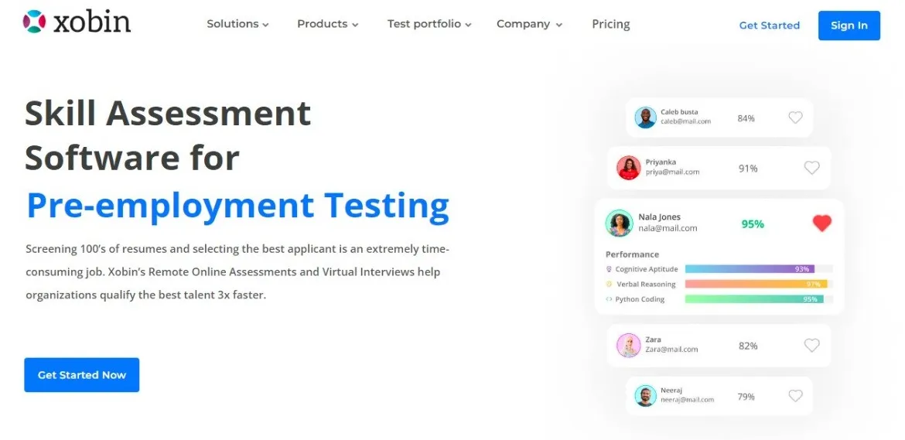The image size is (905, 440).
Task: Click the Performance heading text
Action: (x=632, y=254)
